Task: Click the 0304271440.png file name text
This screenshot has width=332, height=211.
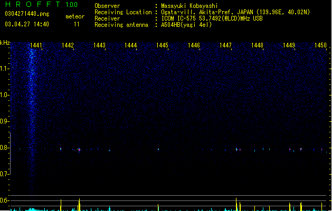Action: coord(27,14)
